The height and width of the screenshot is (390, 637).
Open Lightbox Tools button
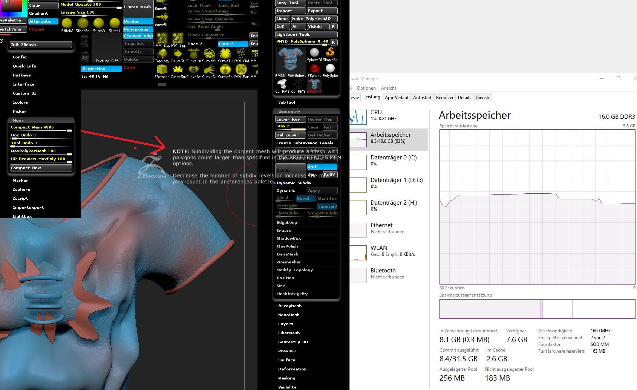[x=306, y=35]
